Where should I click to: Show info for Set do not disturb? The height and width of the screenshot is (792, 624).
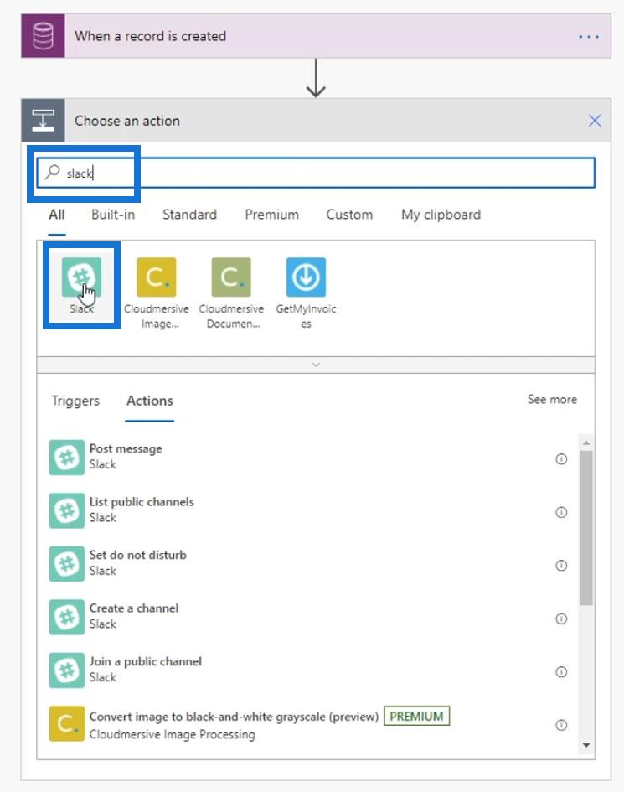pos(561,565)
